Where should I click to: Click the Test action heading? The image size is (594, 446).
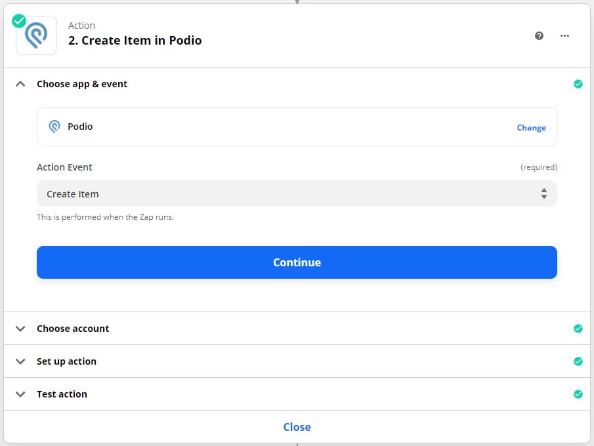[x=62, y=394]
